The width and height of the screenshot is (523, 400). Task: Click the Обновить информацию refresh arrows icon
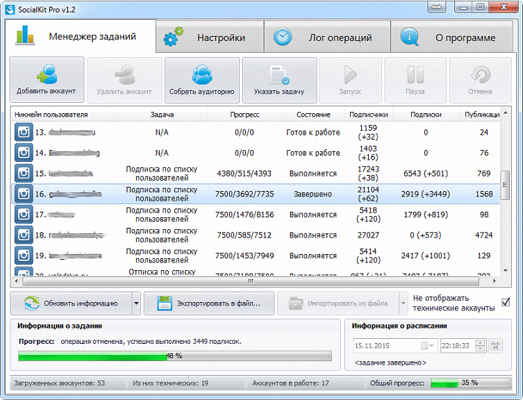click(32, 303)
